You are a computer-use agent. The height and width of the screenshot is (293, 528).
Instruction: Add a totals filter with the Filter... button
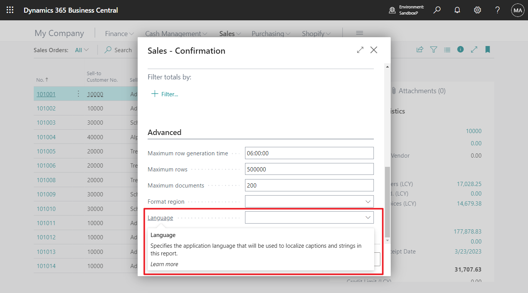pyautogui.click(x=165, y=94)
